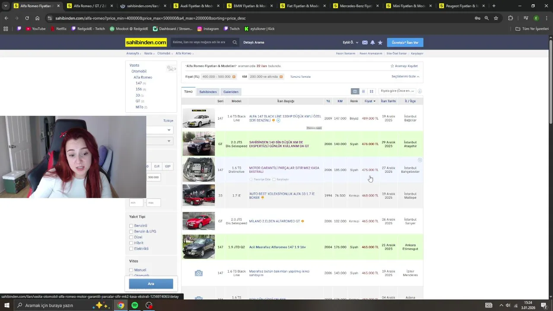Open a new browser tab with the plus button
This screenshot has height=311, width=553.
click(494, 6)
